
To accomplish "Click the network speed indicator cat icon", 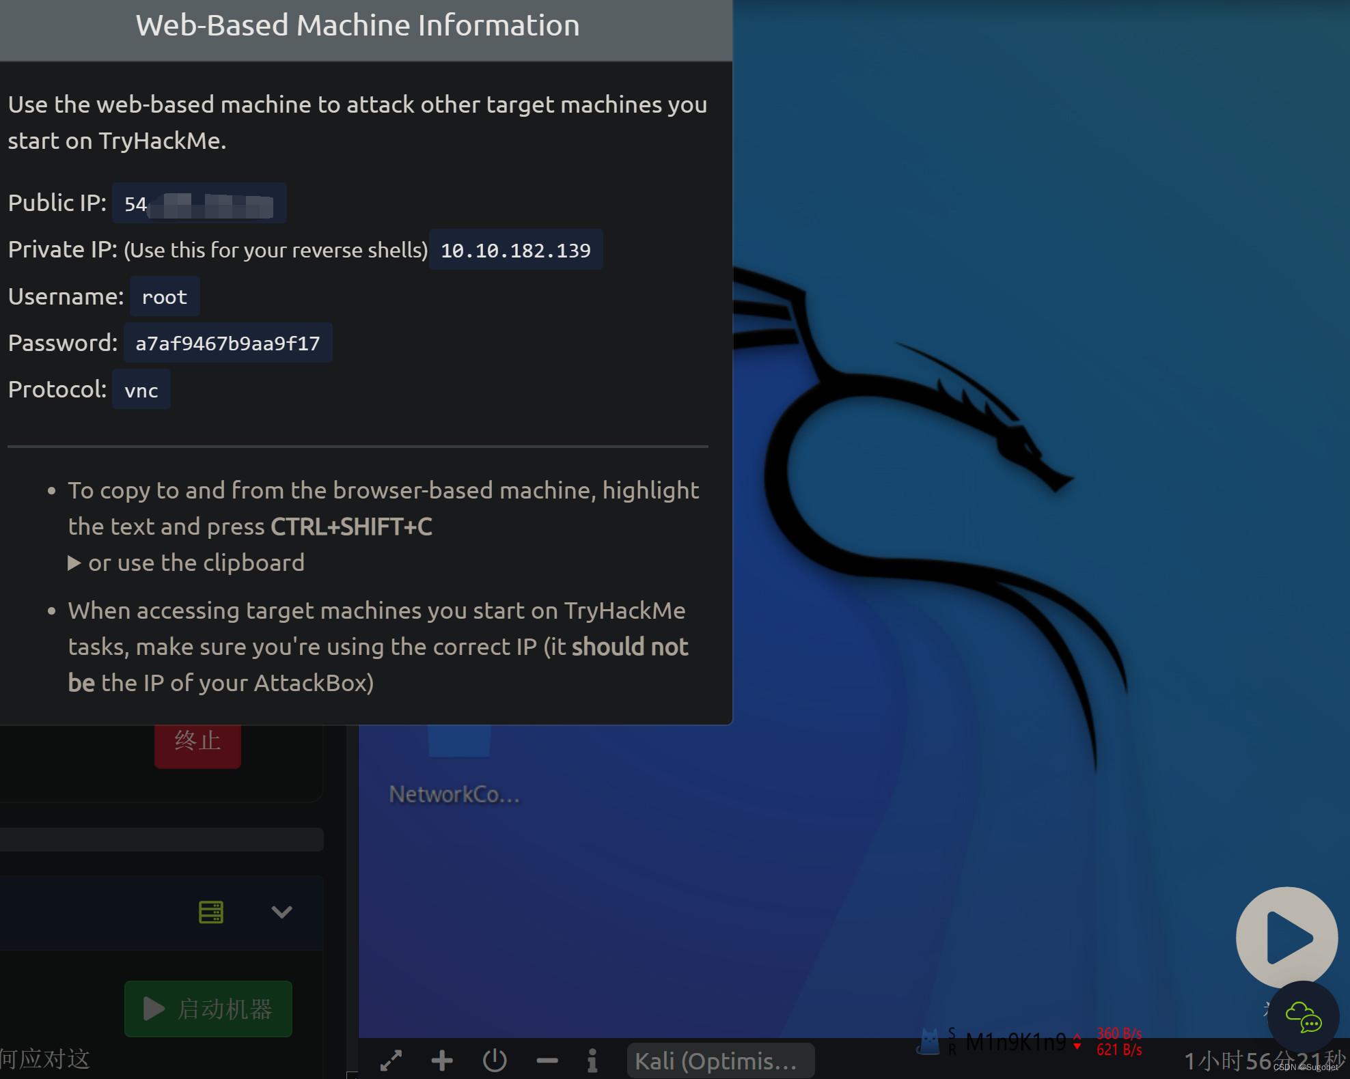I will (928, 1041).
